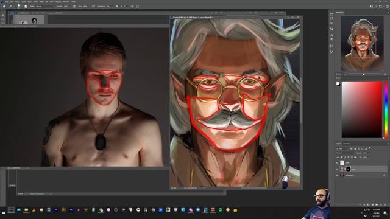Click the Home icon in options bar
Viewport: 390px width, 219px height.
pyautogui.click(x=4, y=7)
